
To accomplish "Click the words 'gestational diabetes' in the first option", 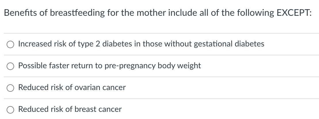I will pos(229,44).
